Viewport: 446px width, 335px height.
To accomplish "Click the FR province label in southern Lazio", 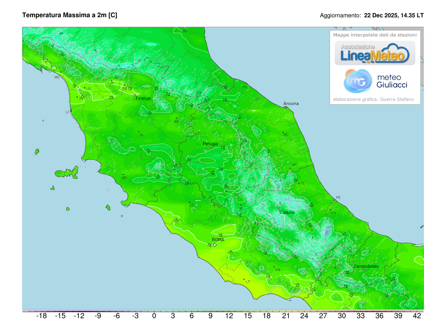I will point(278,269).
